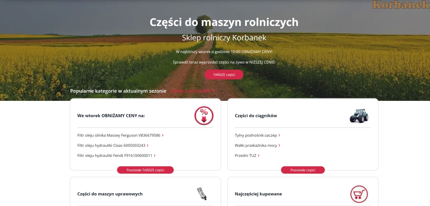Click the Części do ciągników heading
The height and width of the screenshot is (206, 430).
coord(256,116)
